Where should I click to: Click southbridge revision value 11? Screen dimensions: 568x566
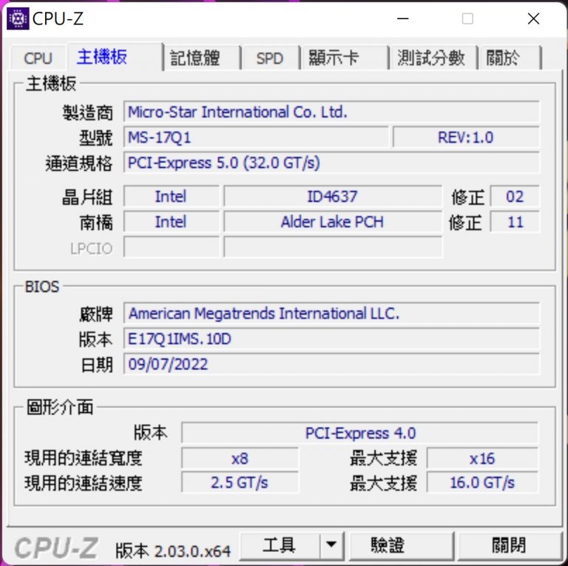click(515, 221)
